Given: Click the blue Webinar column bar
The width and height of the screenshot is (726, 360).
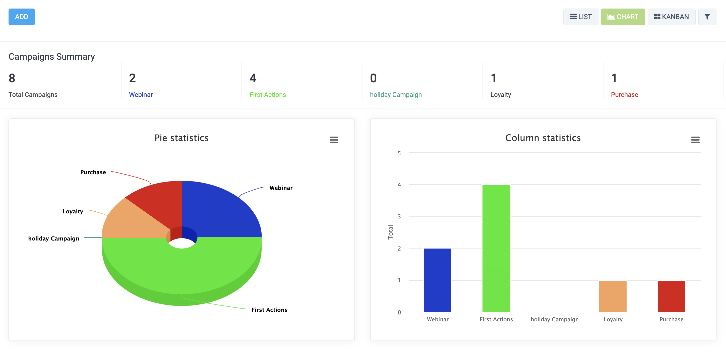Looking at the screenshot, I should [x=437, y=280].
